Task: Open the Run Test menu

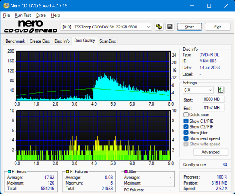Action: (x=23, y=15)
